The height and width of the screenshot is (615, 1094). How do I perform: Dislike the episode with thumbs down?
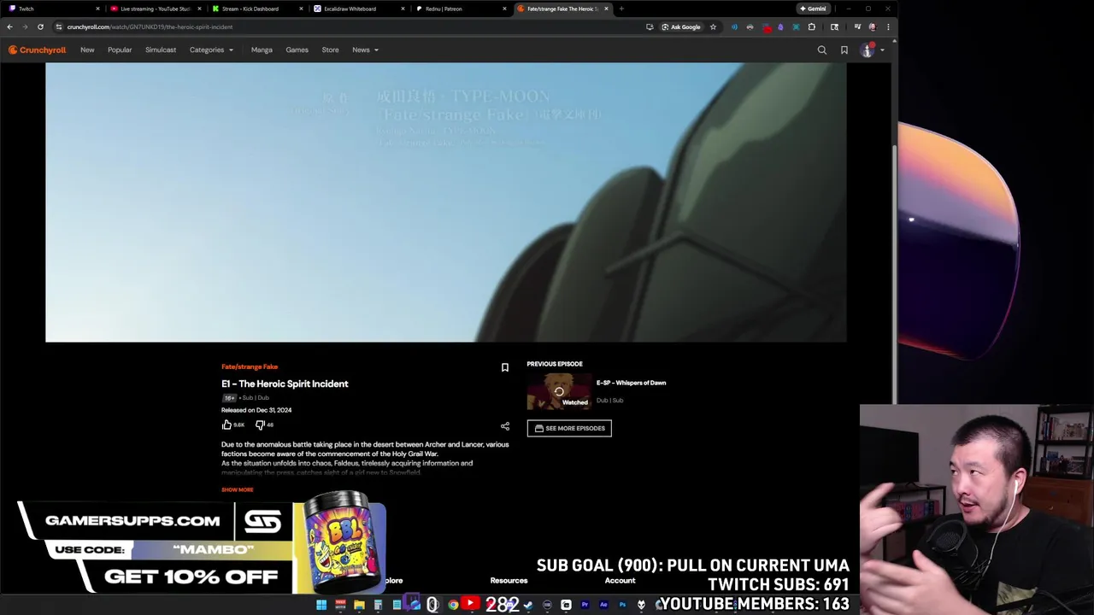click(x=260, y=425)
